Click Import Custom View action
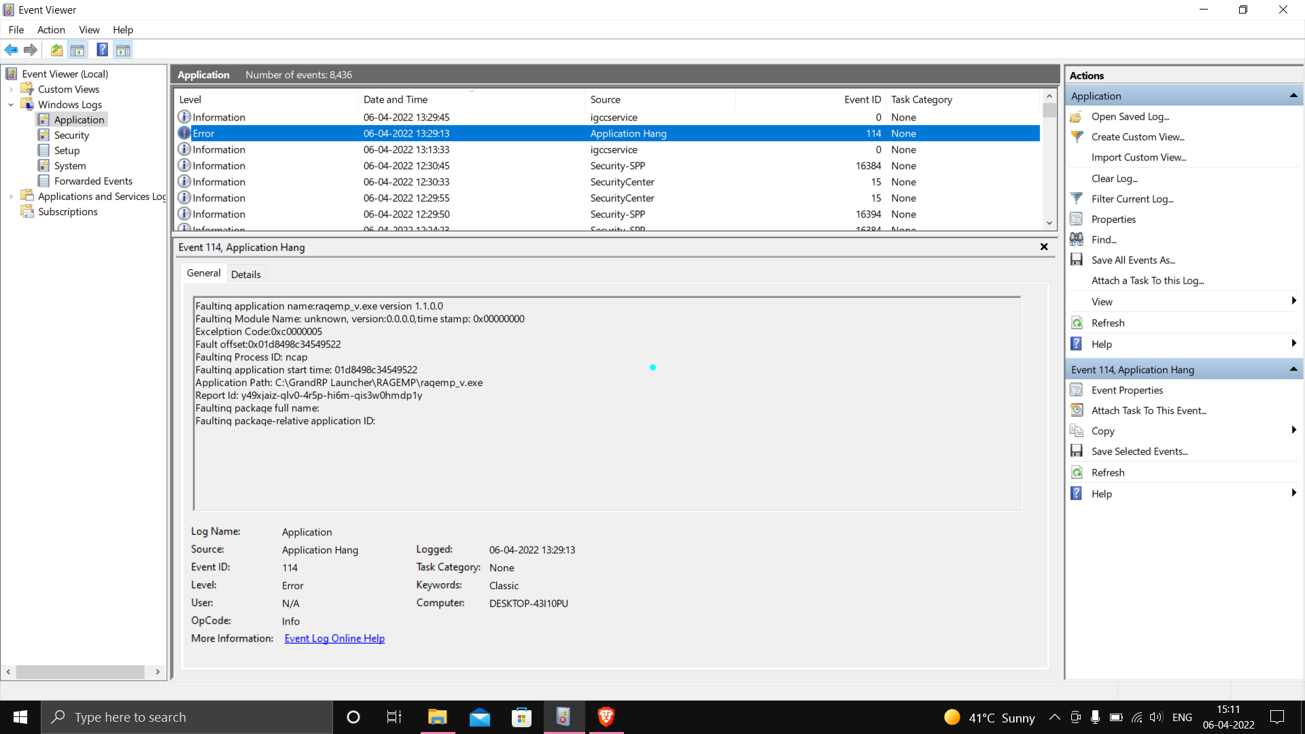 click(1138, 157)
